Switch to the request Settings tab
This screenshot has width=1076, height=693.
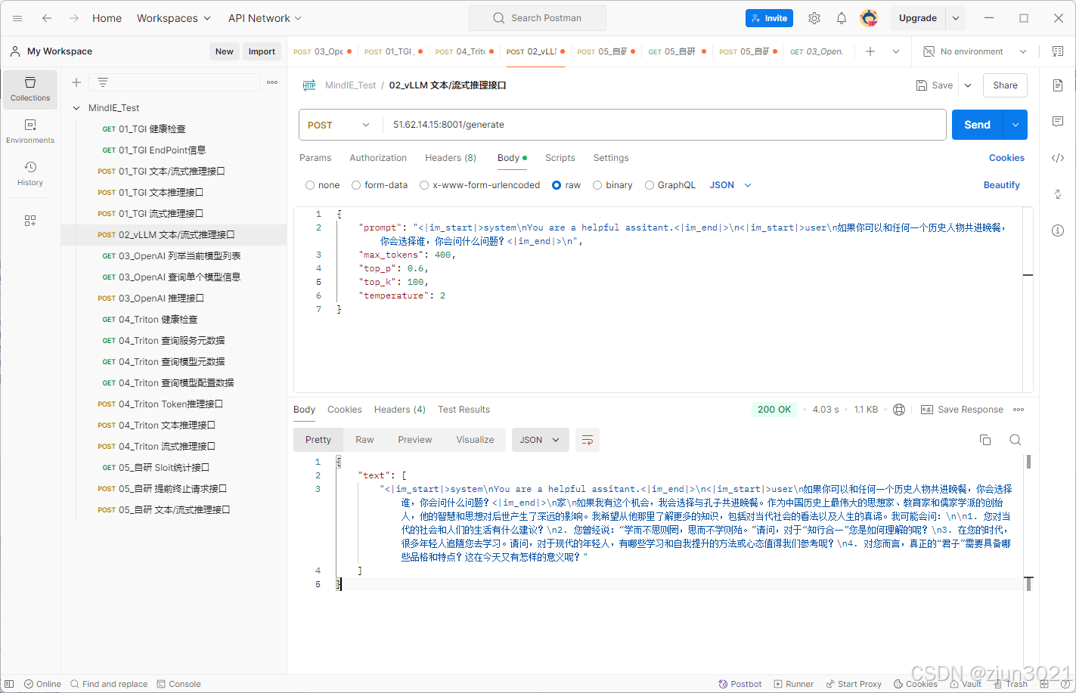611,158
